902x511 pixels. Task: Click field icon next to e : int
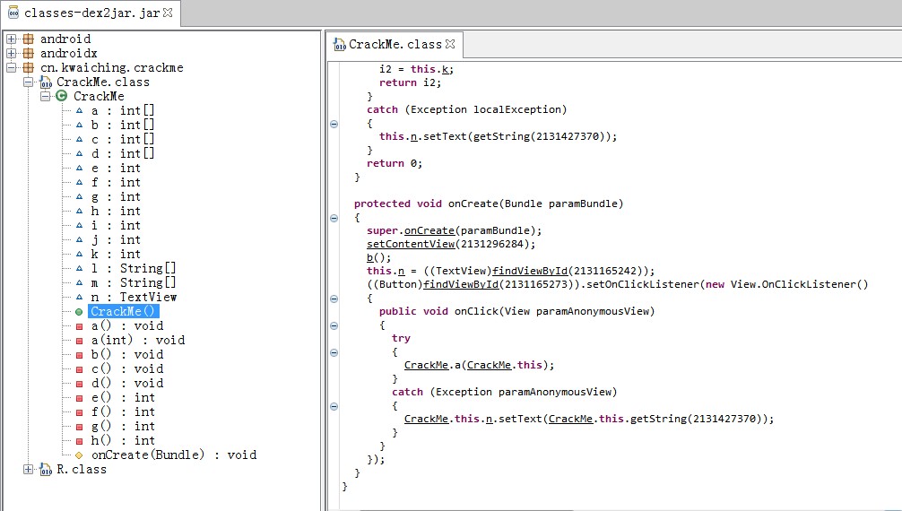[x=80, y=168]
